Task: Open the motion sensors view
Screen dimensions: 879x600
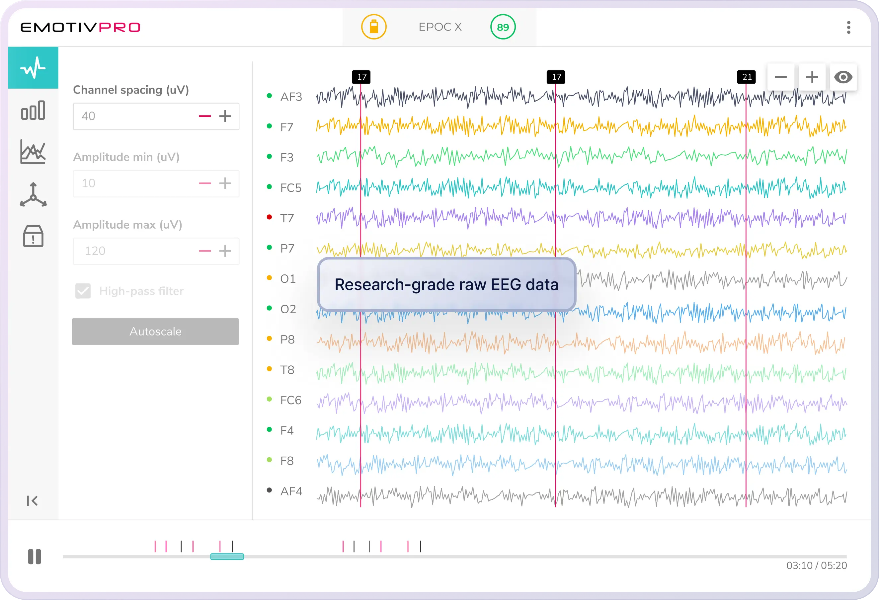Action: point(33,195)
